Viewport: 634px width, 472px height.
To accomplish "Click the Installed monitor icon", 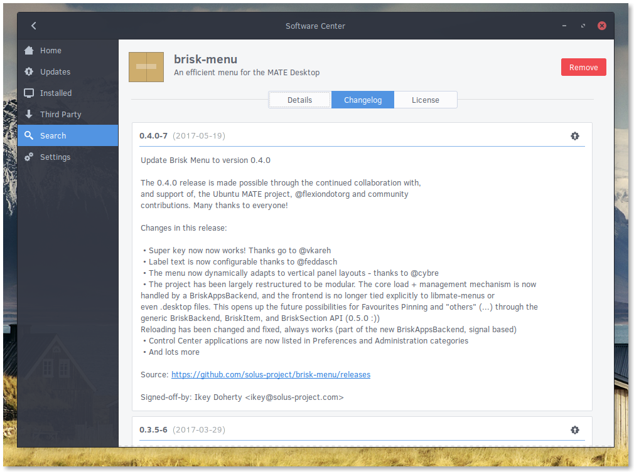I will coord(29,93).
